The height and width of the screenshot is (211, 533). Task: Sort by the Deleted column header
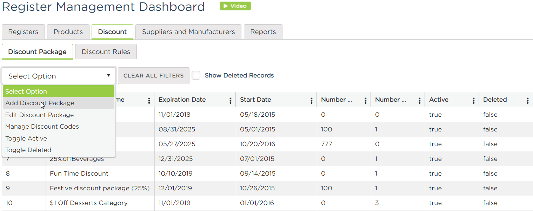(x=495, y=100)
